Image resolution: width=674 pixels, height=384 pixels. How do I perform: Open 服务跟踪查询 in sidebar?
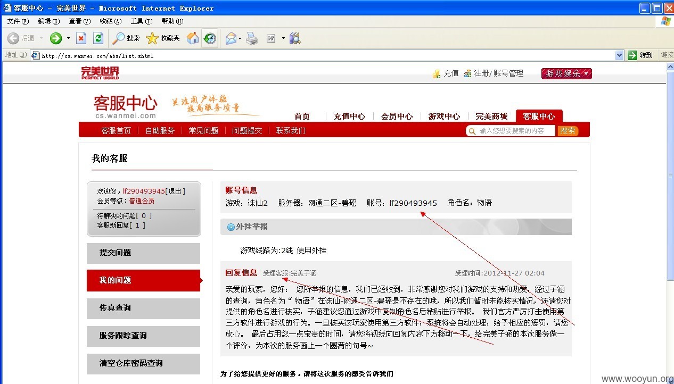(143, 336)
